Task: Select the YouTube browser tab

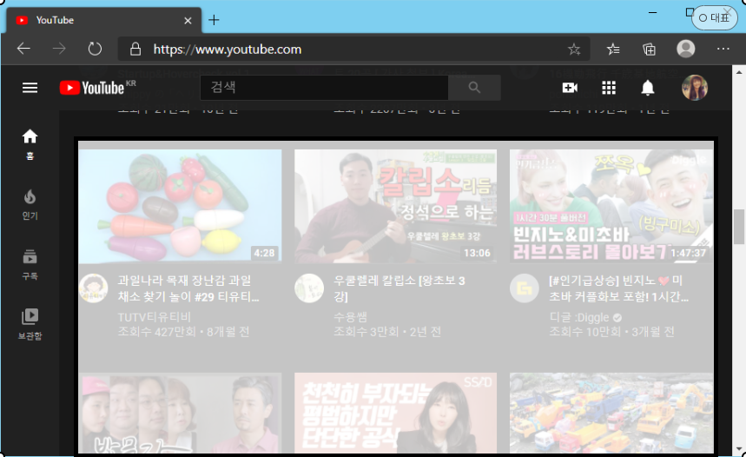Action: [x=103, y=21]
